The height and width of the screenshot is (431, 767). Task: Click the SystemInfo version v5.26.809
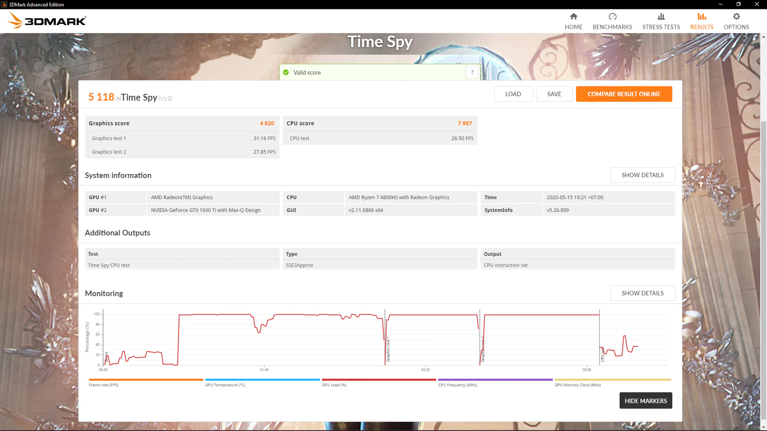click(558, 210)
